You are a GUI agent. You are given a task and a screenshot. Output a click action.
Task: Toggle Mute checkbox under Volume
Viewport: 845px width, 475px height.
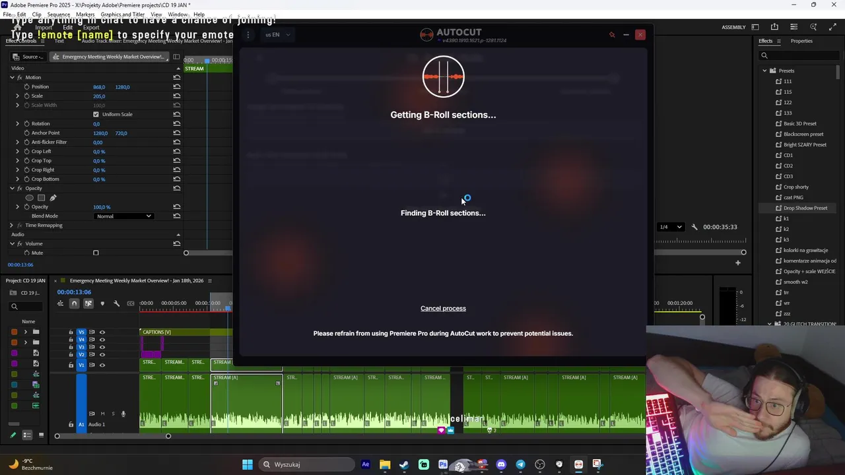pyautogui.click(x=96, y=253)
